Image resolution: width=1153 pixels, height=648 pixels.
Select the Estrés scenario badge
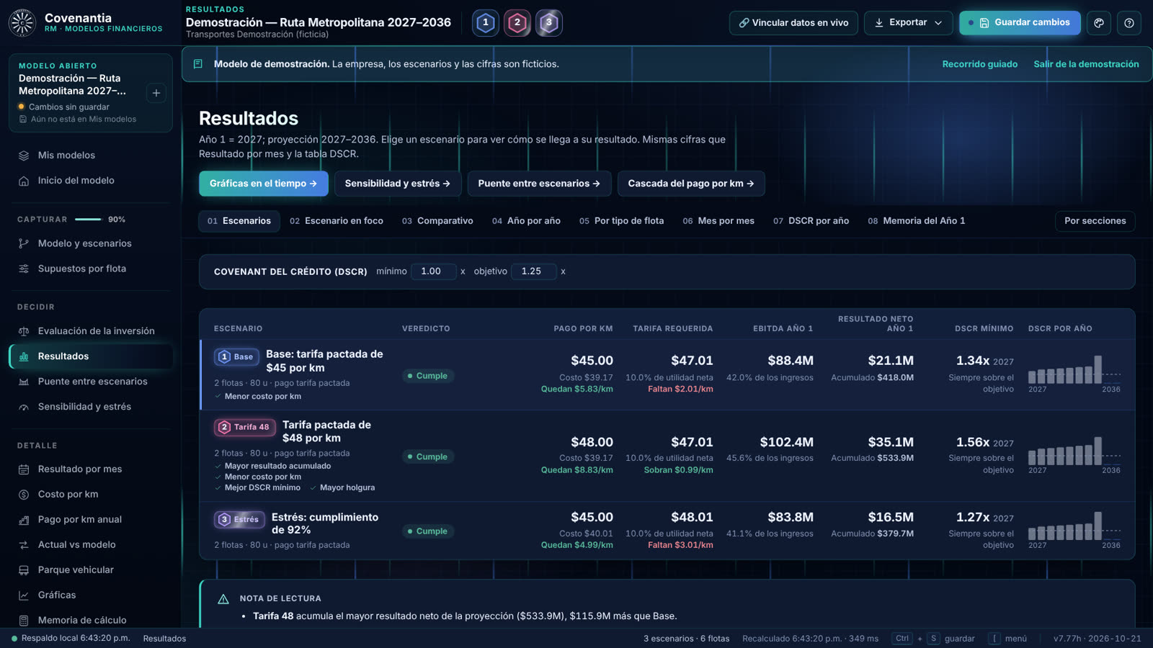[239, 519]
